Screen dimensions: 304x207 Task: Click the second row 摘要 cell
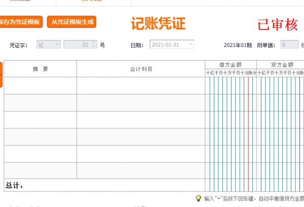click(41, 102)
